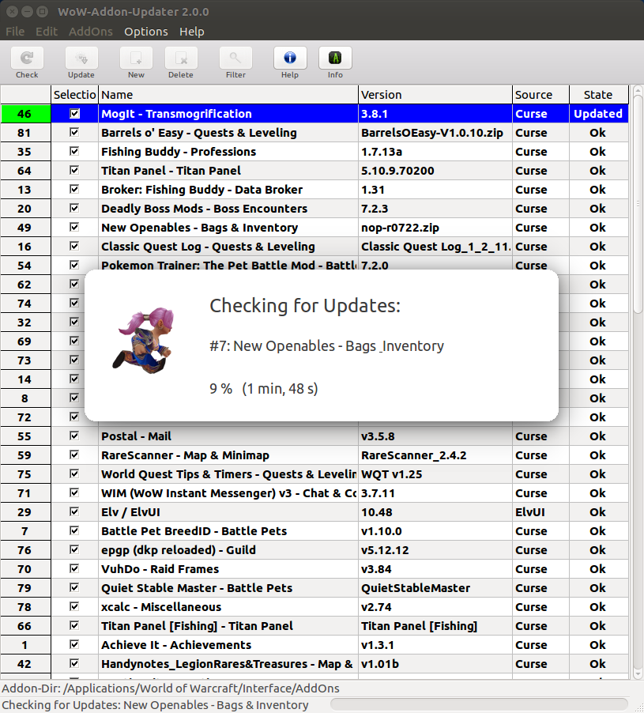644x713 pixels.
Task: Open the Info toolbar icon
Action: [335, 58]
